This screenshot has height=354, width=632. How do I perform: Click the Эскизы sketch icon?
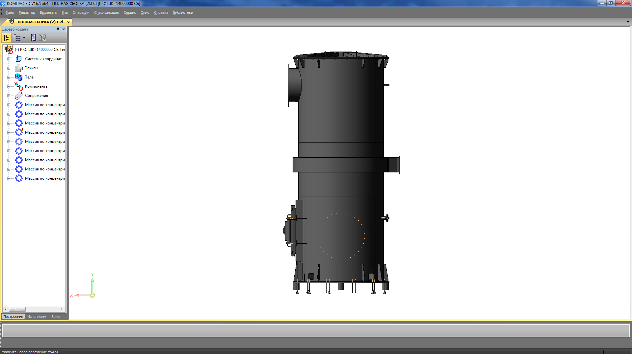click(19, 68)
